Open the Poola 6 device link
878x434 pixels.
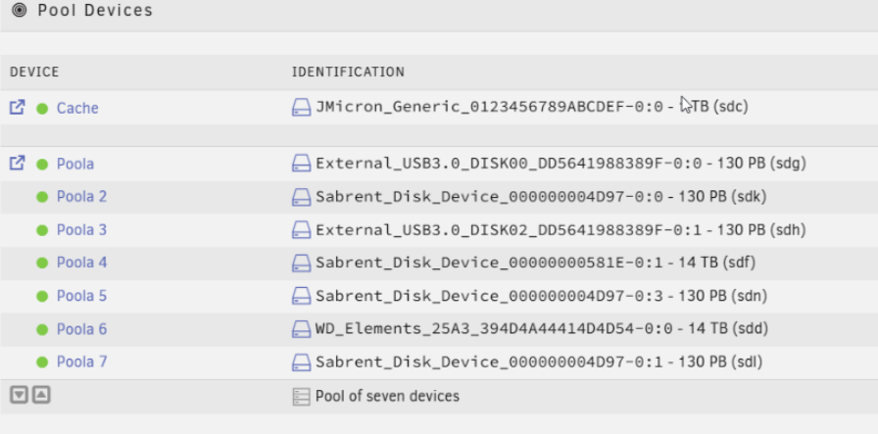(81, 329)
